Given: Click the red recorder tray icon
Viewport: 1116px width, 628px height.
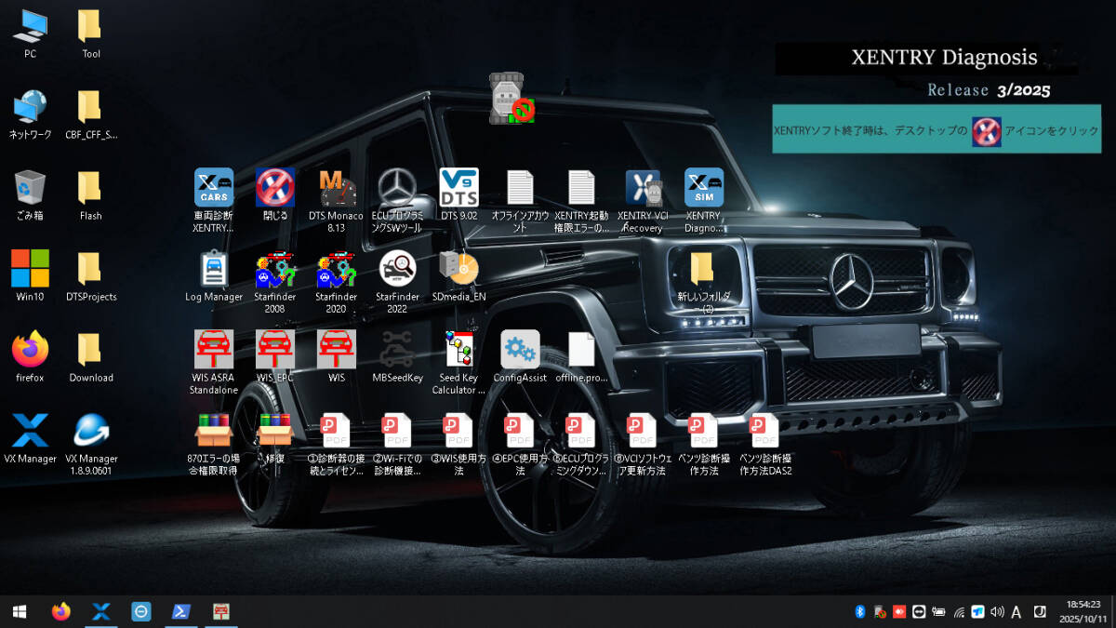Looking at the screenshot, I should [899, 611].
